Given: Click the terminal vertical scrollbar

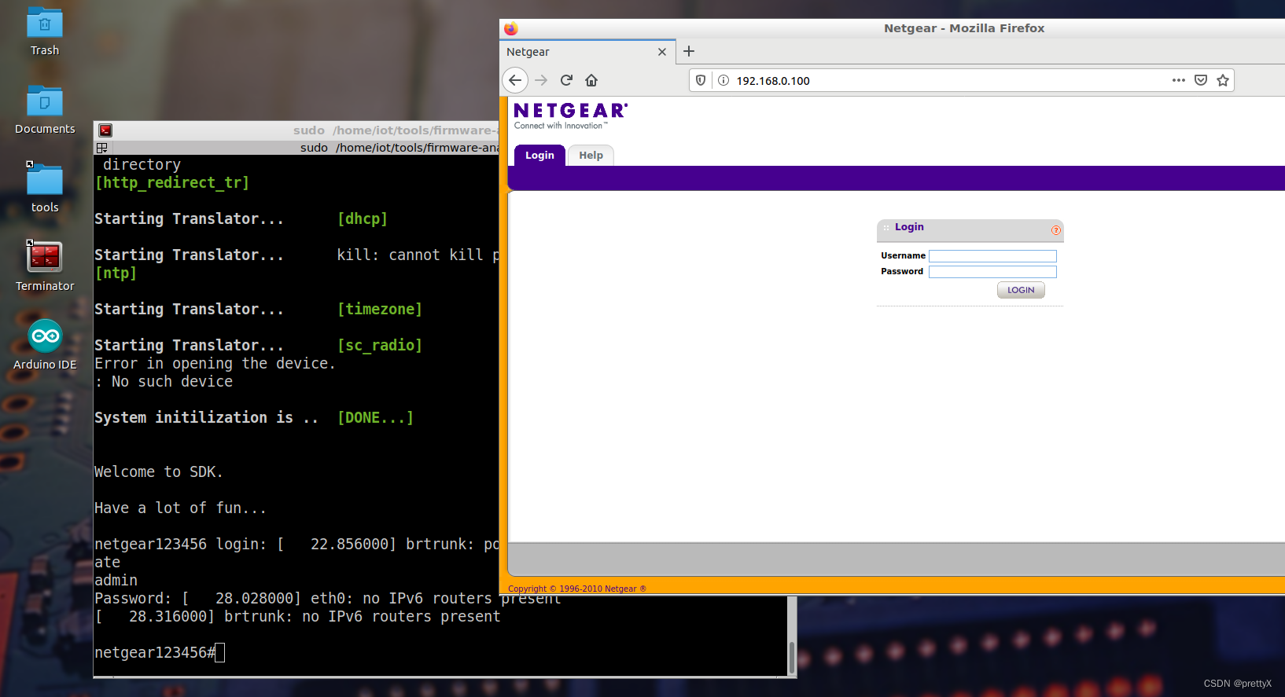Looking at the screenshot, I should 791,656.
